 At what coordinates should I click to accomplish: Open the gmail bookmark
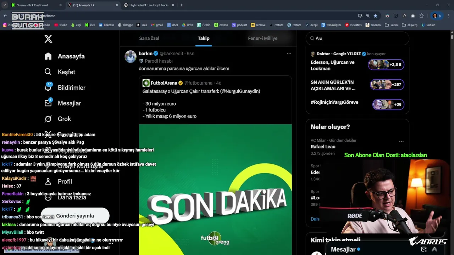(157, 25)
